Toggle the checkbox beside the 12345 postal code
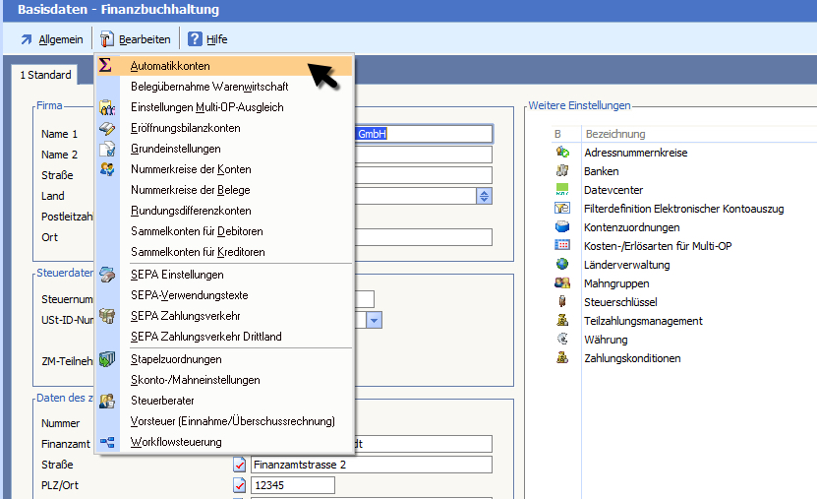The width and height of the screenshot is (817, 499). pos(239,485)
